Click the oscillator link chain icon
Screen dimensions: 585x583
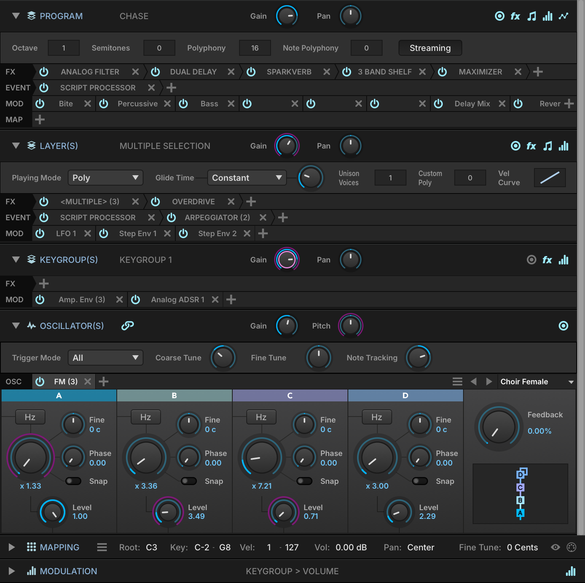coord(128,326)
